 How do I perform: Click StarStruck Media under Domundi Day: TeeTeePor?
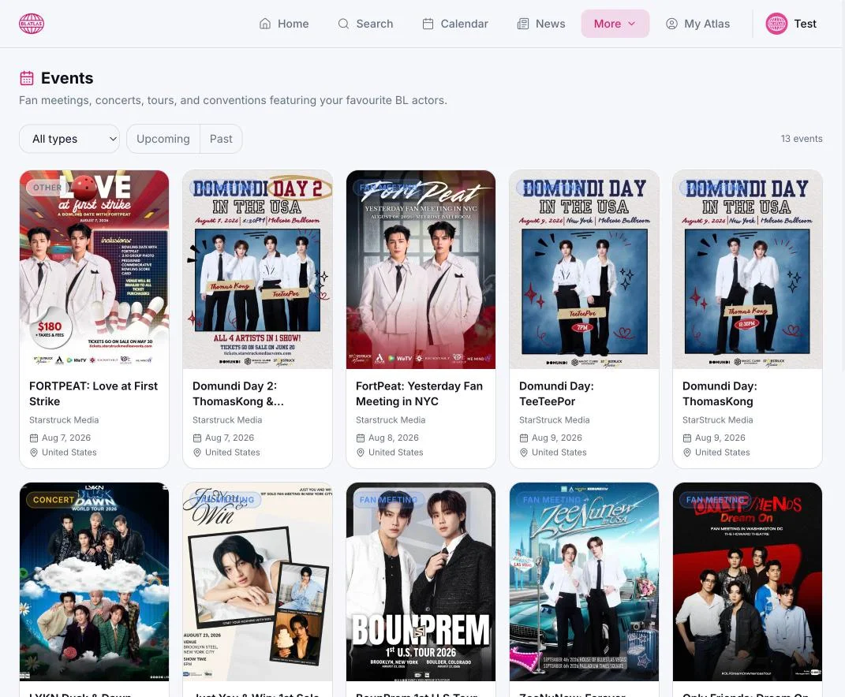[554, 419]
